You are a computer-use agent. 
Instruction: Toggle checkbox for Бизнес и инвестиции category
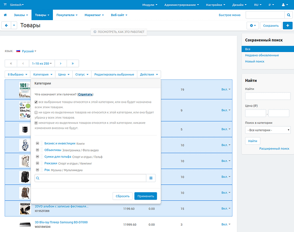pyautogui.click(x=37, y=143)
